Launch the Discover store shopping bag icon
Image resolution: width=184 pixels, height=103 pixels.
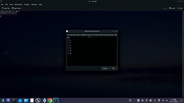(x=20, y=100)
